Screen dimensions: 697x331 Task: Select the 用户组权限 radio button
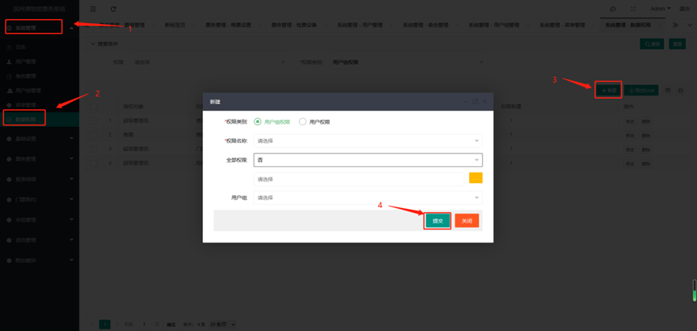(258, 122)
